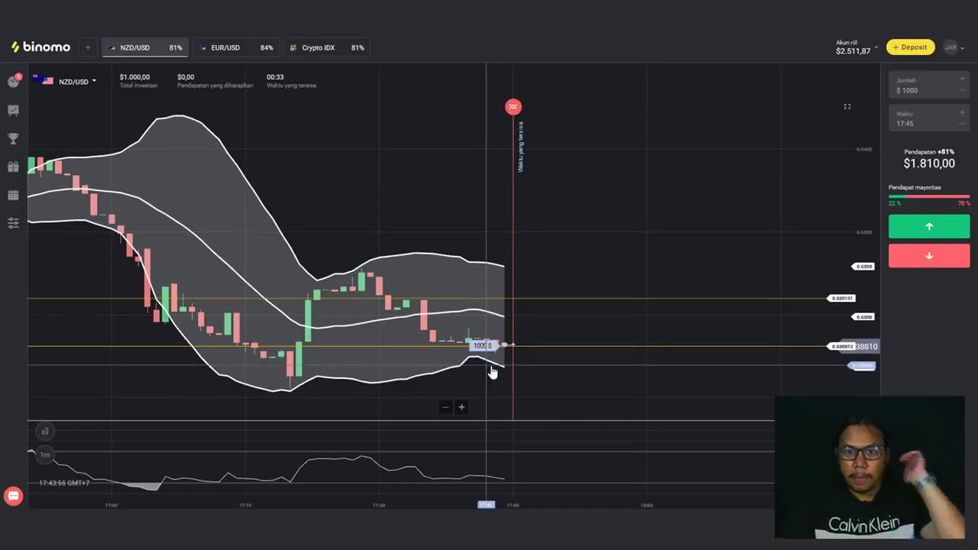978x550 pixels.
Task: Decrease Waktu time with minus
Action: click(x=962, y=124)
